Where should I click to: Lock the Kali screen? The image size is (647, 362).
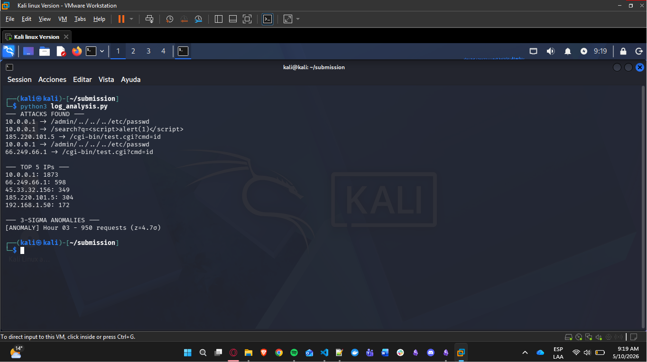623,51
